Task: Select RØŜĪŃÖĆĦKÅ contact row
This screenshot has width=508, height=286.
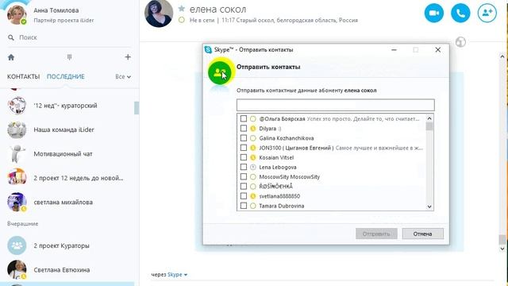Action: click(332, 187)
